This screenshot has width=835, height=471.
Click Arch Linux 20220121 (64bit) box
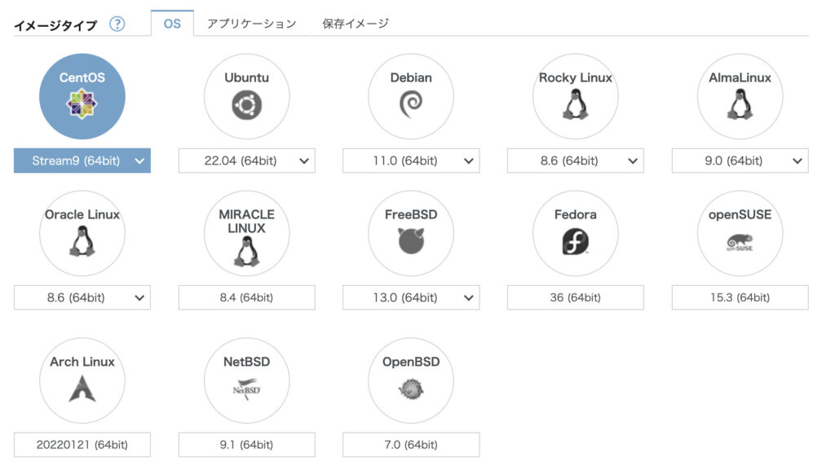click(82, 445)
